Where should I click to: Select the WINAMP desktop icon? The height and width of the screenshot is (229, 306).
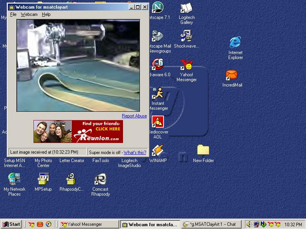[x=158, y=150]
